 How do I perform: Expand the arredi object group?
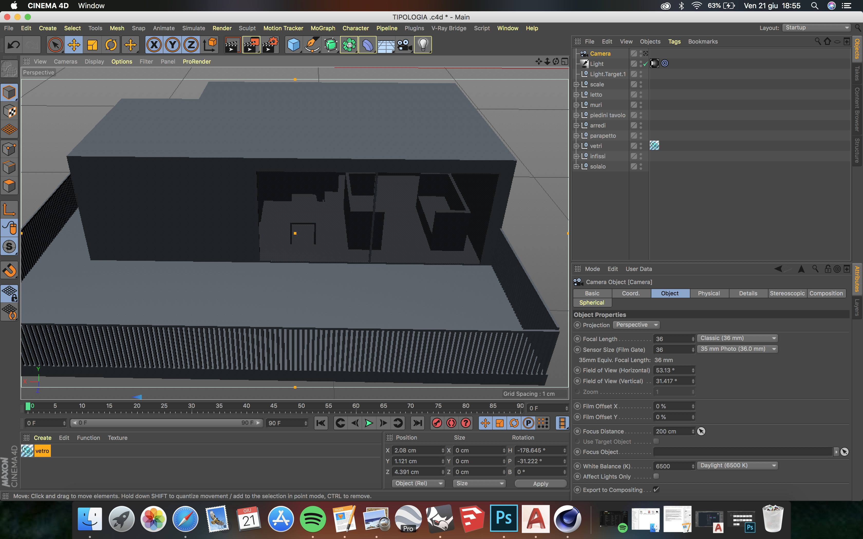576,126
